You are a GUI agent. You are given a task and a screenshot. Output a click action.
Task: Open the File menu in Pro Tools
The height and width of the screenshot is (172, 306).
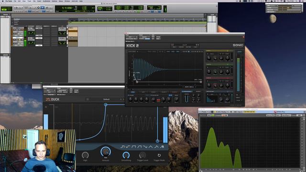pyautogui.click(x=15, y=1)
